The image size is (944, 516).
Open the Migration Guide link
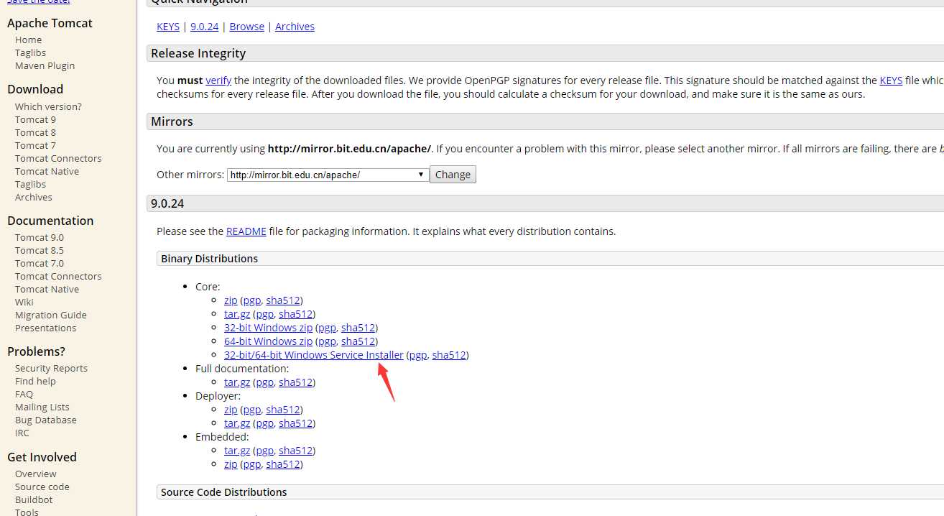50,315
